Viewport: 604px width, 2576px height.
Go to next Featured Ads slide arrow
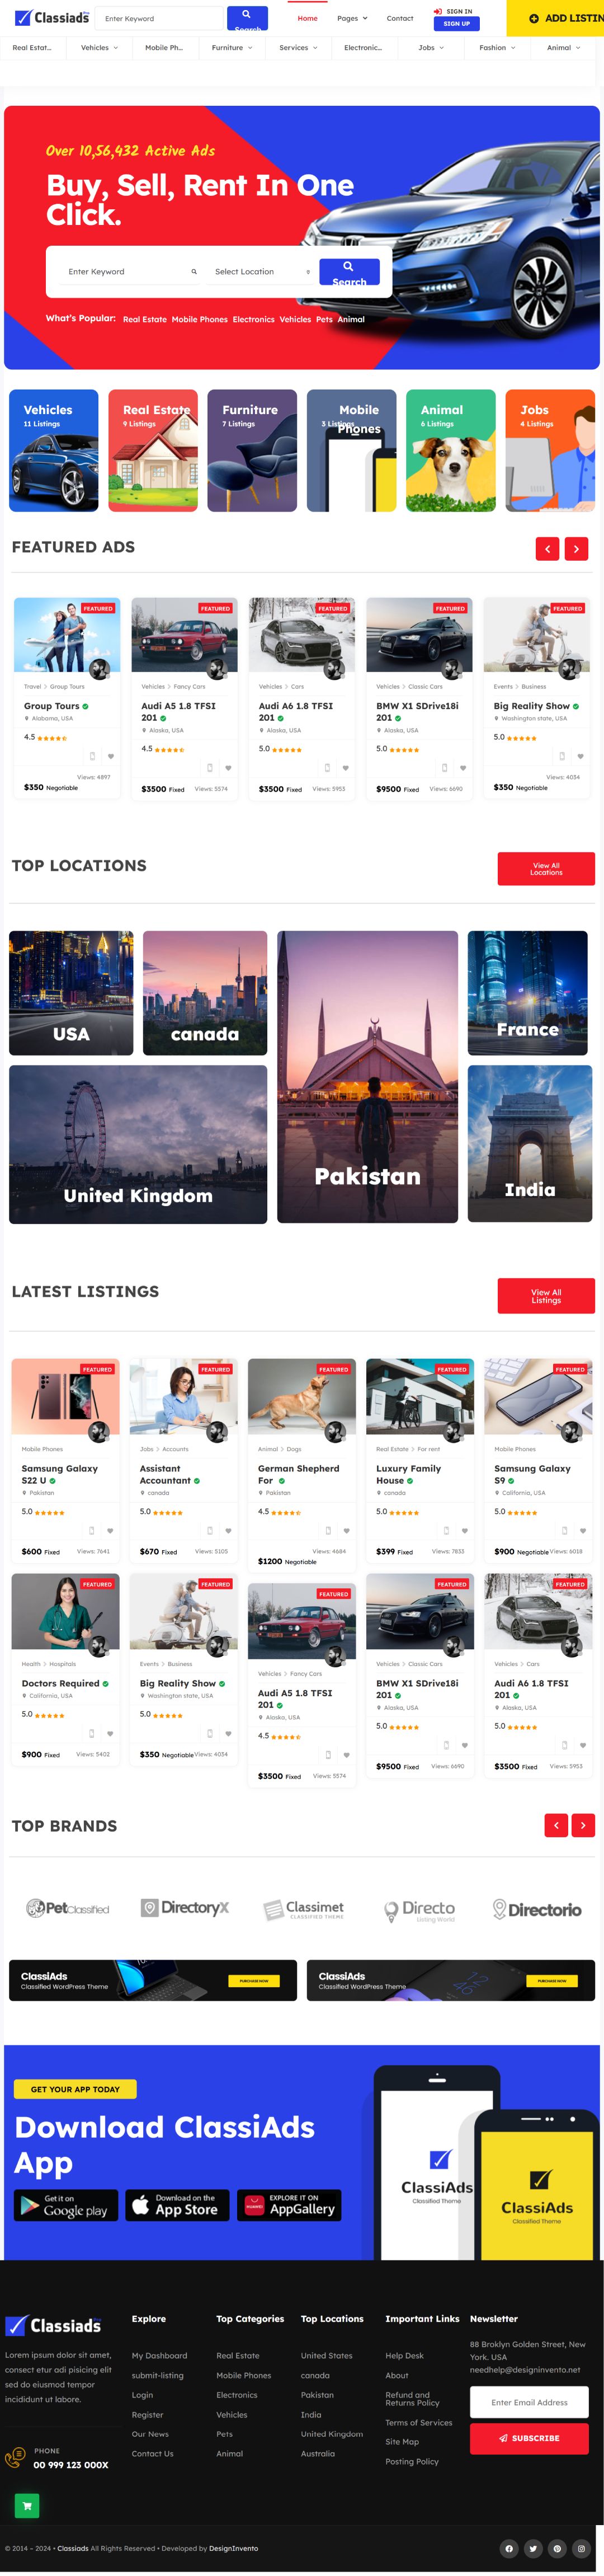click(577, 548)
